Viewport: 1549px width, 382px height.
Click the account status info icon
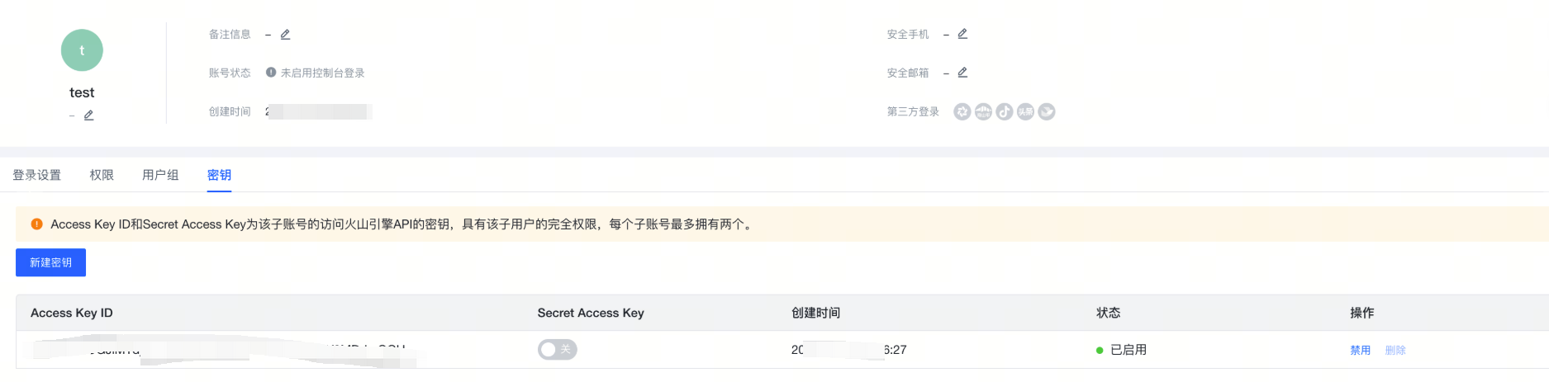click(271, 73)
